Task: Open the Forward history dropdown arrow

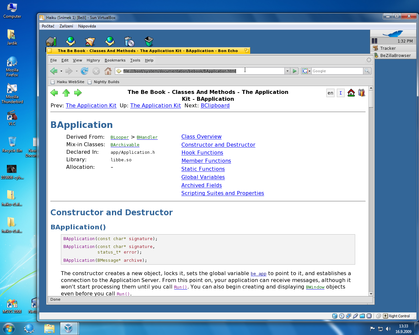Action: coord(77,71)
